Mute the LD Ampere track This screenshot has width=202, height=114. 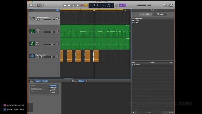pos(37,32)
